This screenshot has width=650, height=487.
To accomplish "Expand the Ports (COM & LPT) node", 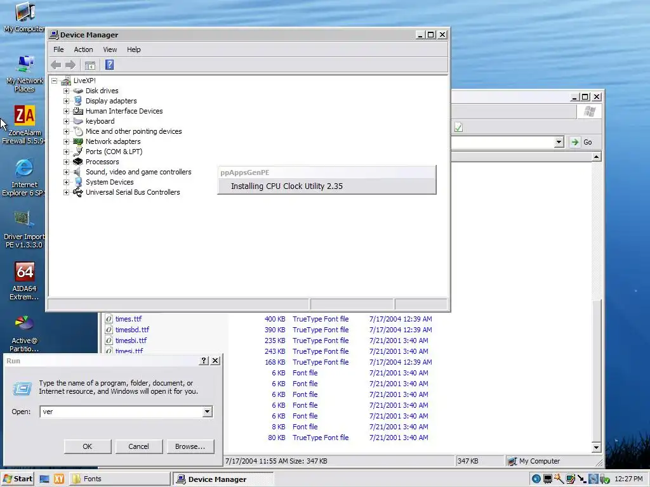I will pos(66,152).
